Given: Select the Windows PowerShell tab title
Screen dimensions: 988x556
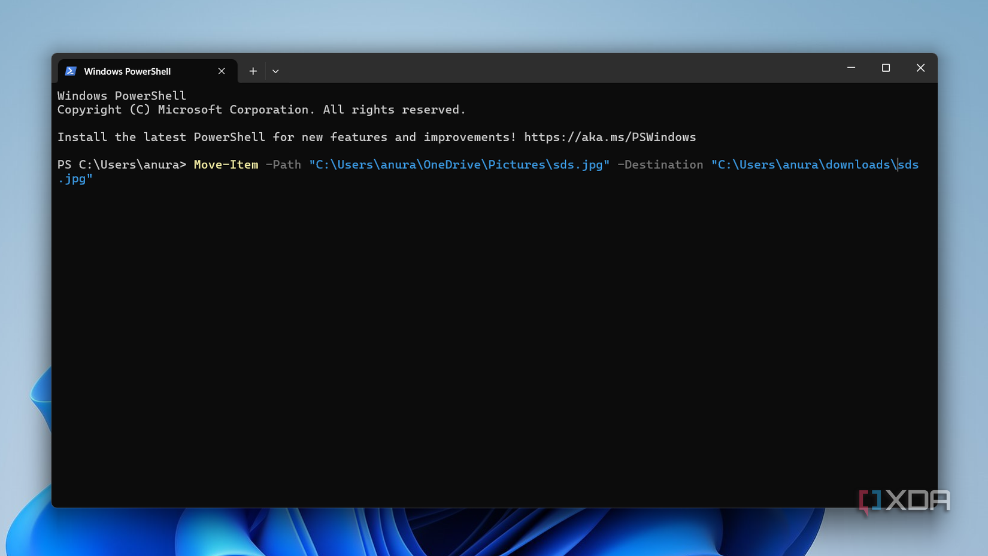Looking at the screenshot, I should [x=129, y=71].
